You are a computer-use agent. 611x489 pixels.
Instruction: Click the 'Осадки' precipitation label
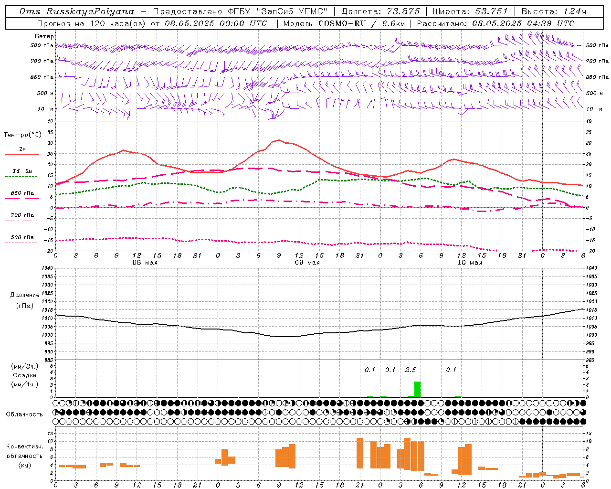click(x=25, y=375)
